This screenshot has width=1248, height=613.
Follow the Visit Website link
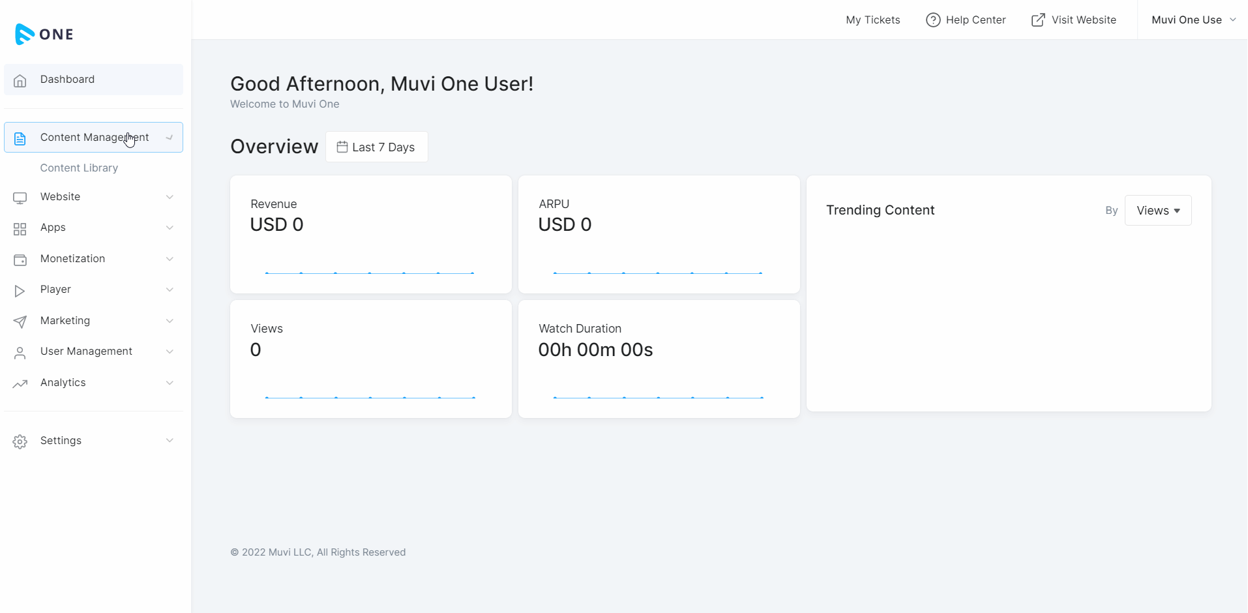pyautogui.click(x=1073, y=20)
